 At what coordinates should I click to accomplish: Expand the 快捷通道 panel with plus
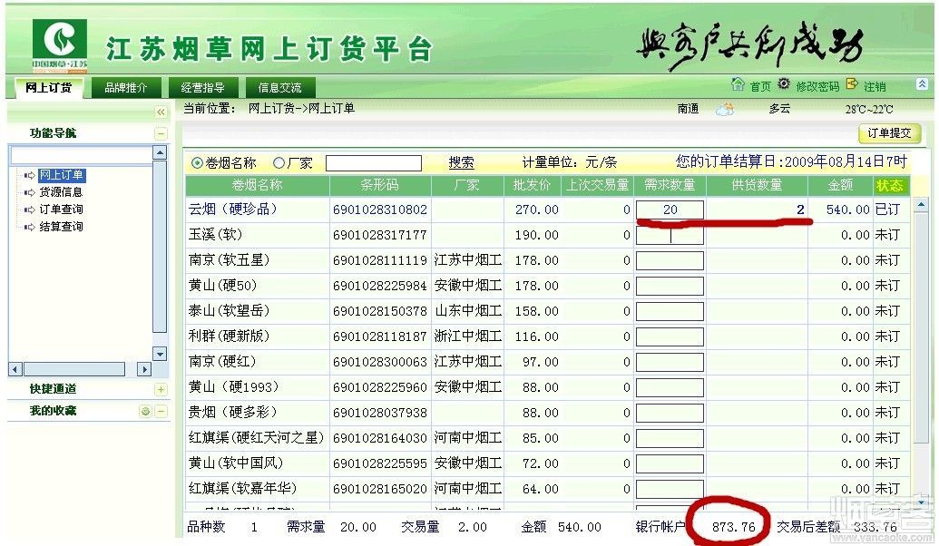pos(161,390)
